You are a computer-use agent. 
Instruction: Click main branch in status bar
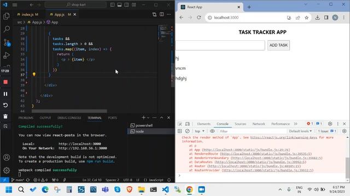(x=18, y=180)
